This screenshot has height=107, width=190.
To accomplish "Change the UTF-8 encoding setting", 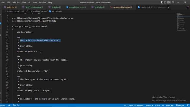I will (x=158, y=105).
